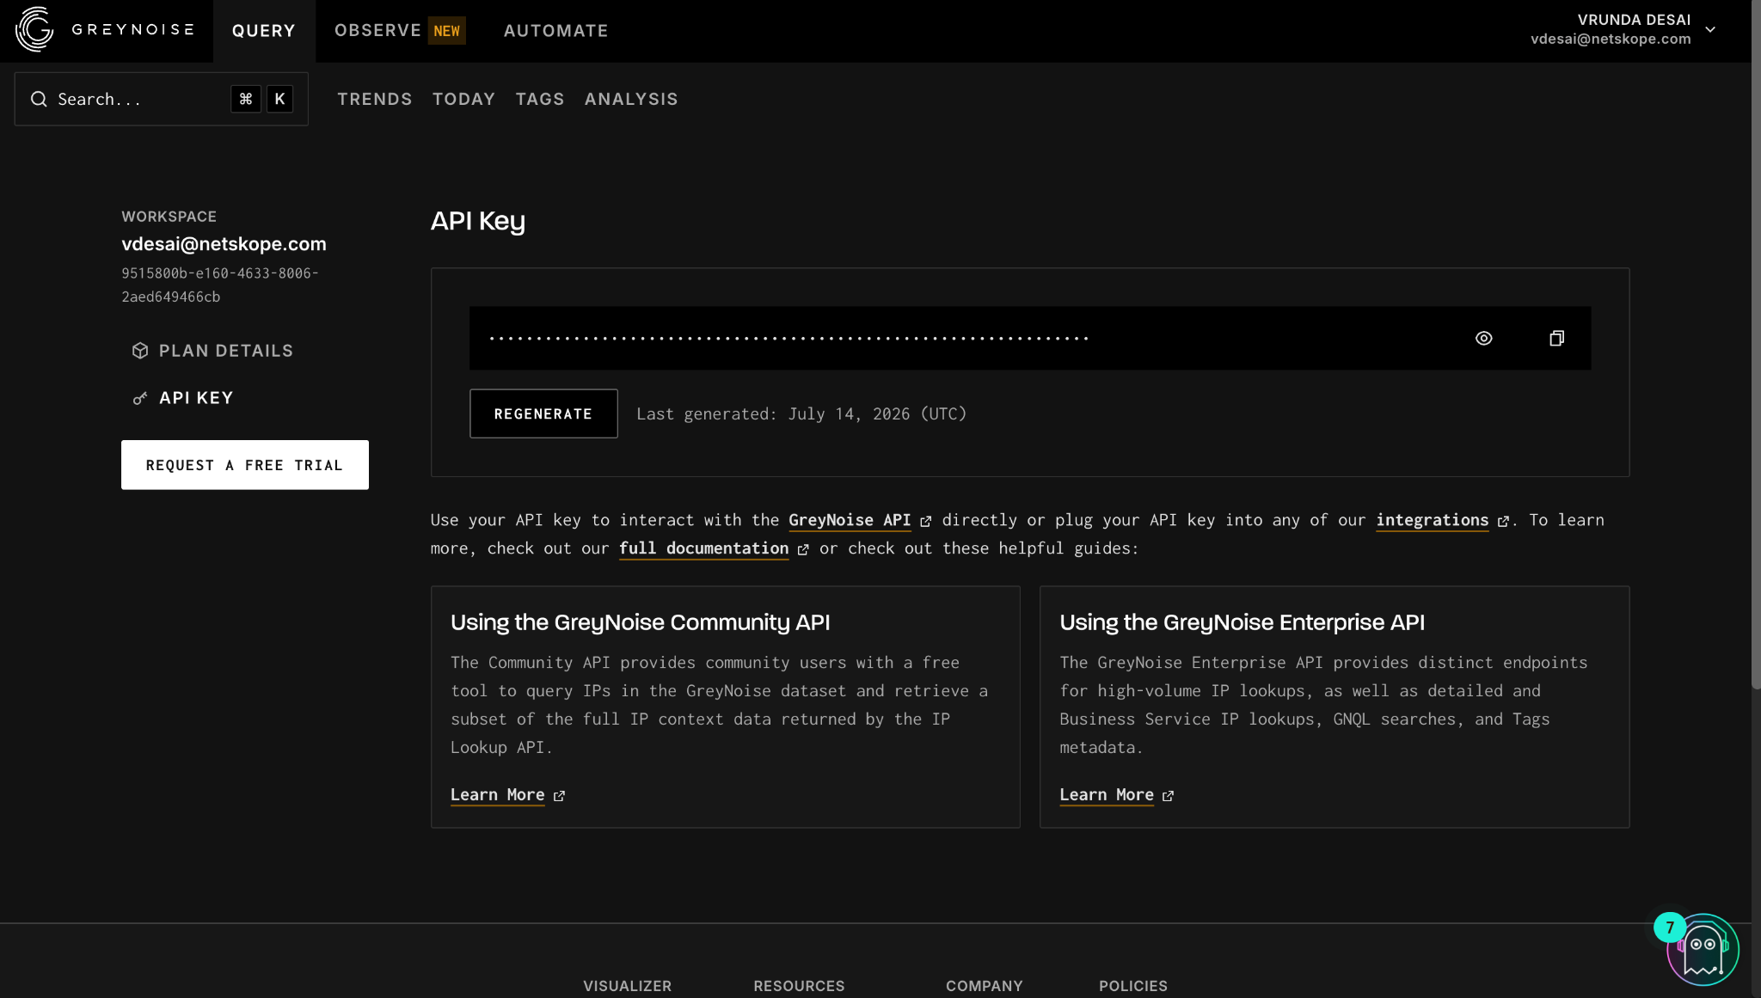Click the COMPANY footer heading
Screen dimensions: 1761x998
985,986
